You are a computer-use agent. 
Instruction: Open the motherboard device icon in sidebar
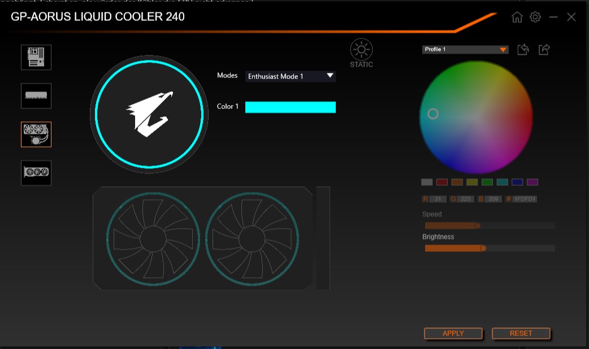(x=36, y=58)
